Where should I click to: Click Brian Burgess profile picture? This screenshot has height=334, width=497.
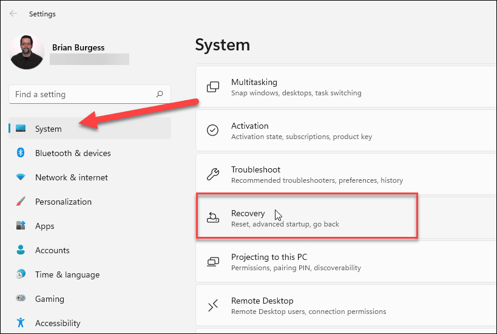point(27,52)
